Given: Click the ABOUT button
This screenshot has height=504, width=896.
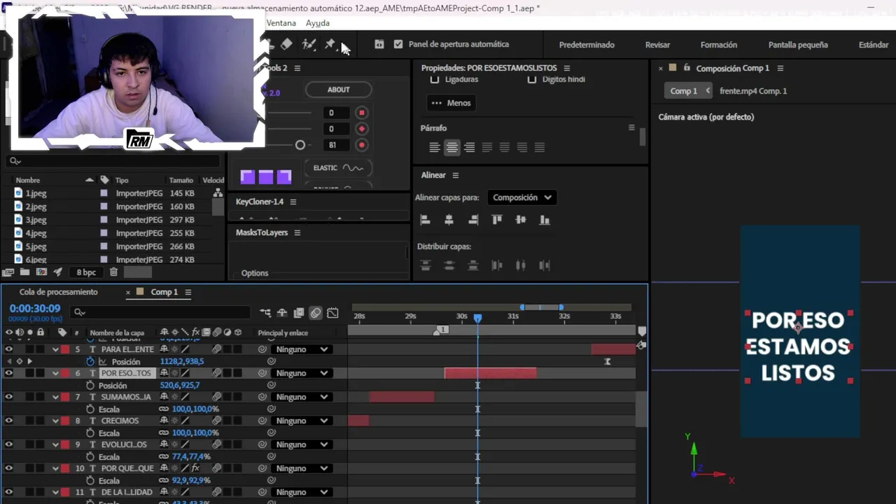Looking at the screenshot, I should (x=338, y=90).
